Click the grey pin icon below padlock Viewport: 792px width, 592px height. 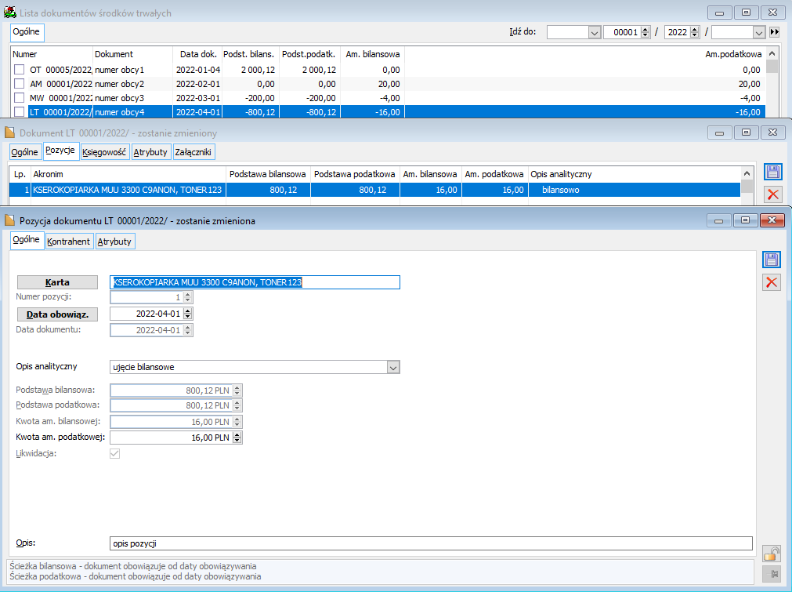772,574
